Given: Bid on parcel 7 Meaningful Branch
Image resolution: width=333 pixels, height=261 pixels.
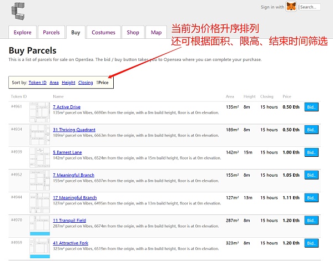Looking at the screenshot, I should click(311, 175).
